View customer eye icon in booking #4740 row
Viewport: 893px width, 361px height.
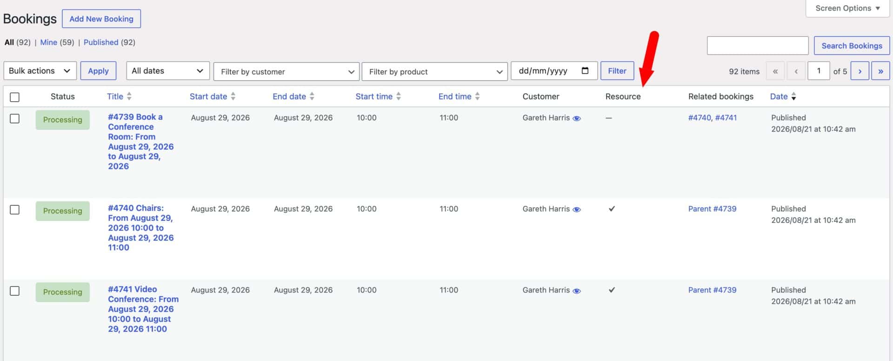tap(577, 210)
